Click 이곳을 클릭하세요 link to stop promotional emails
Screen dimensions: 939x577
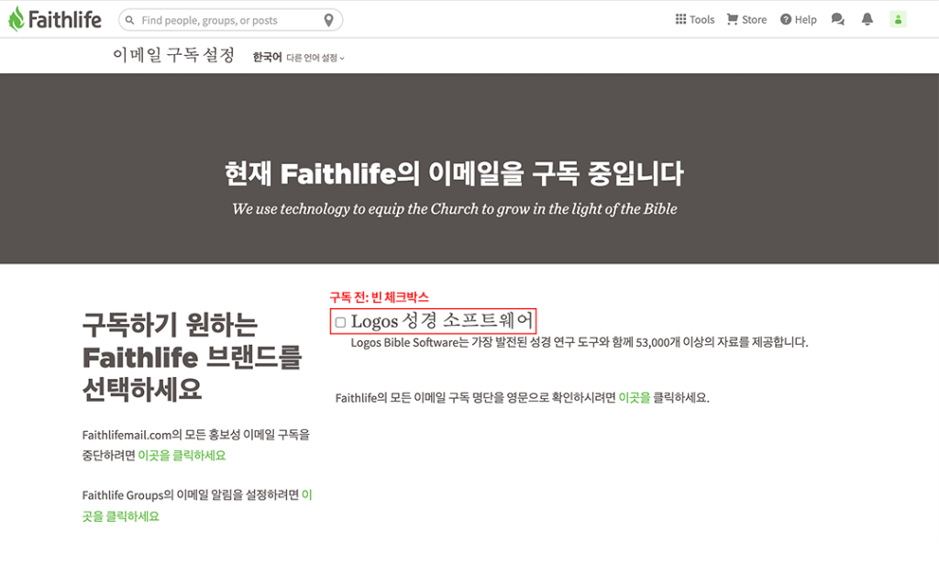182,455
